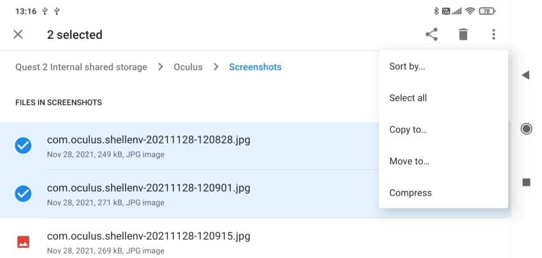Open the three-dot overflow menu
Screen dimensions: 542x258
tap(494, 34)
